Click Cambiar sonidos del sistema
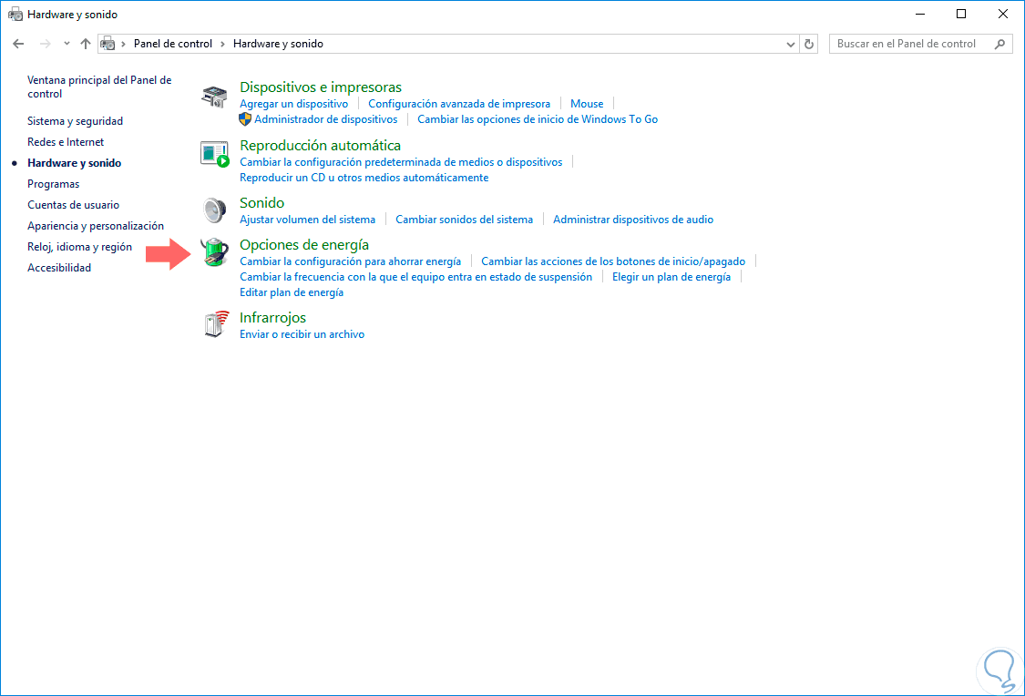Viewport: 1025px width, 696px height. (464, 220)
